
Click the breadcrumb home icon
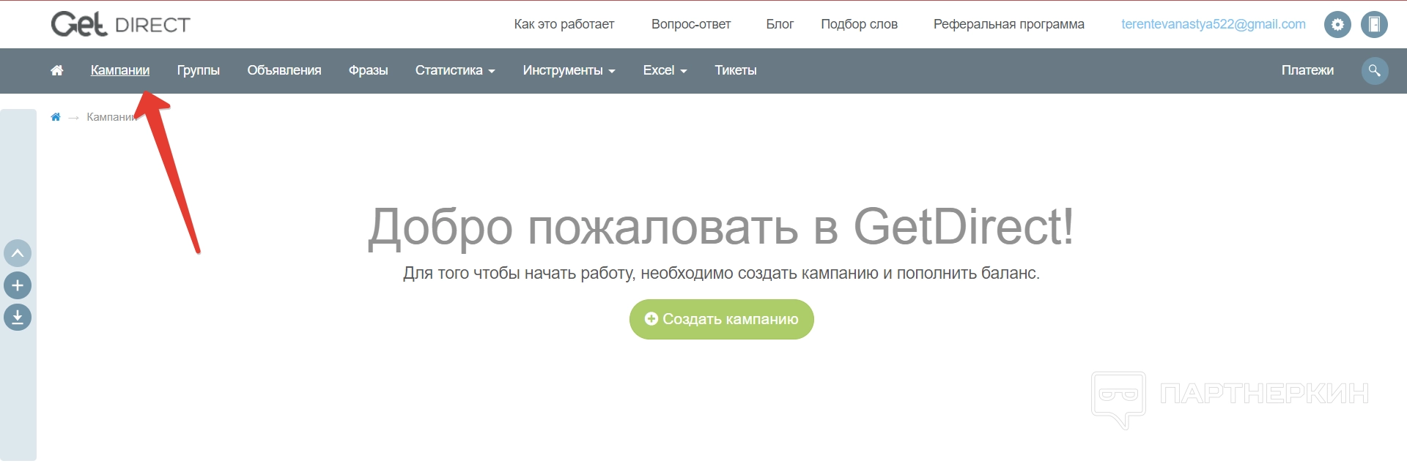56,117
